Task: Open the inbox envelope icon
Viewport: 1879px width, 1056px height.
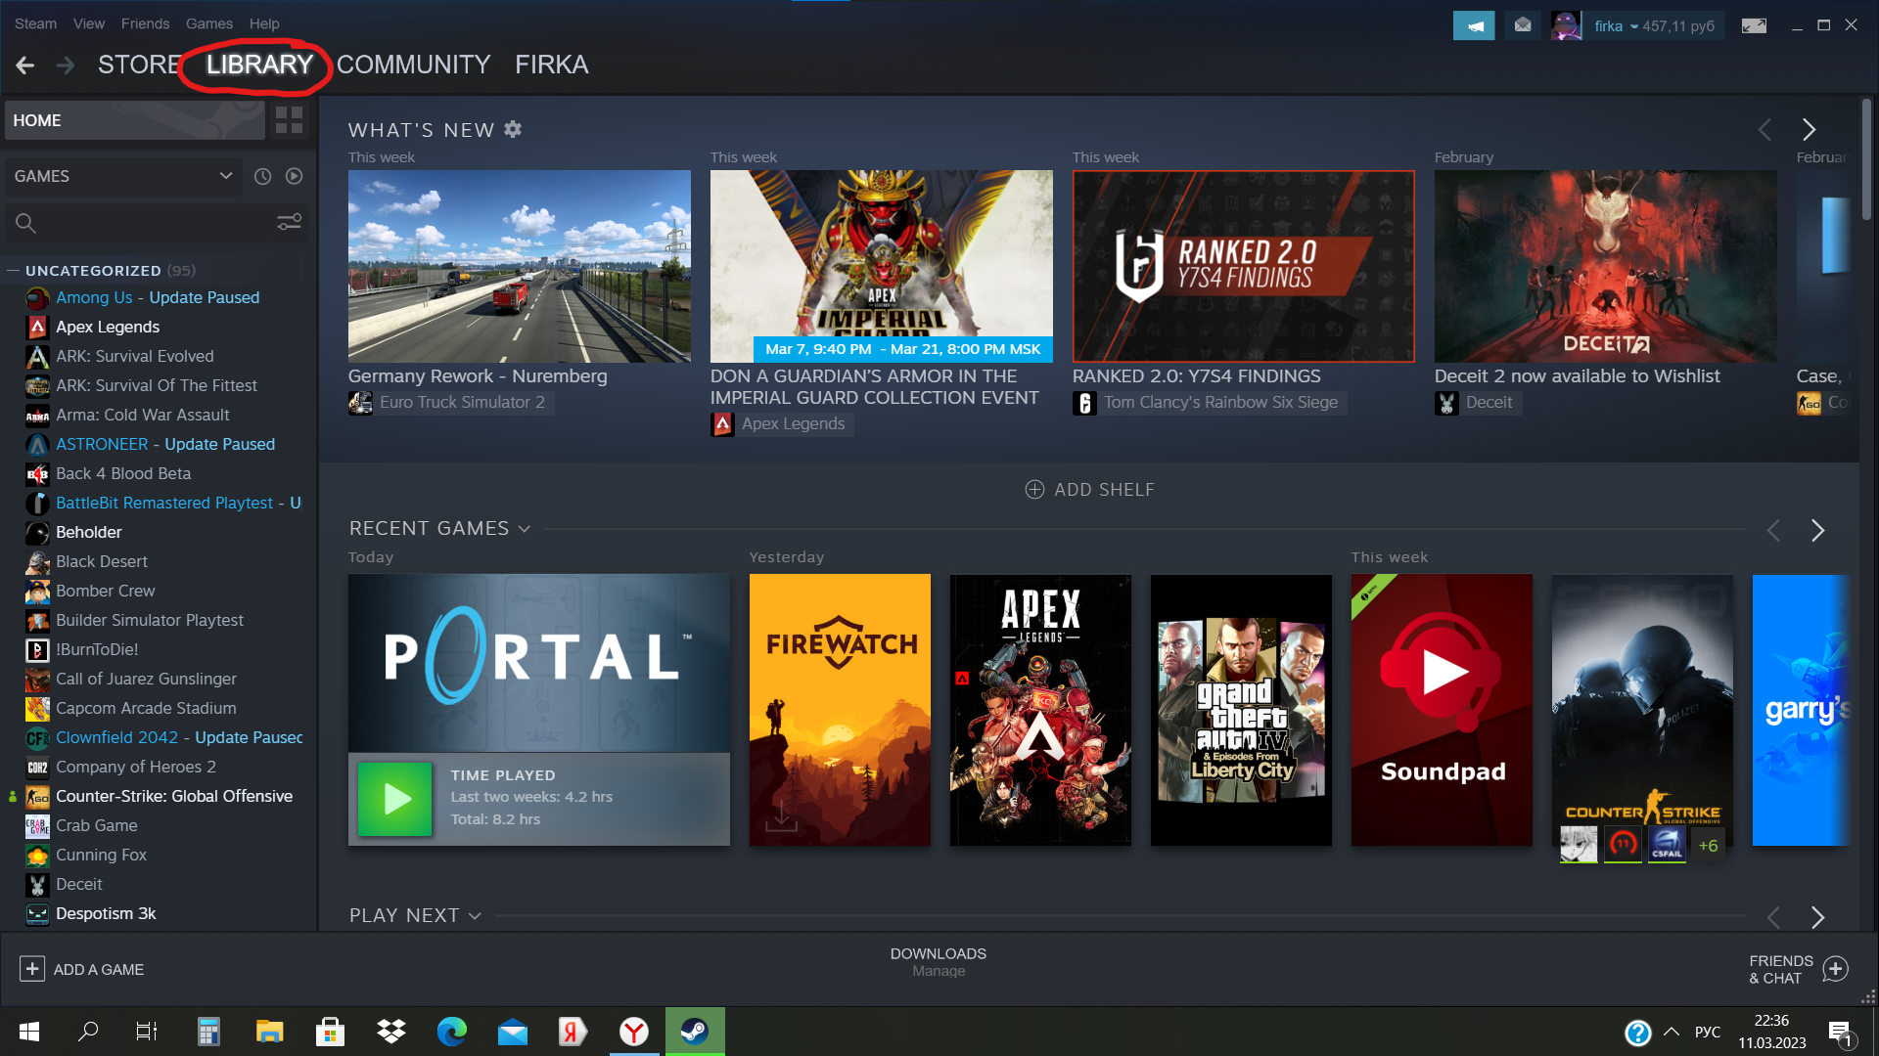Action: 1523,26
